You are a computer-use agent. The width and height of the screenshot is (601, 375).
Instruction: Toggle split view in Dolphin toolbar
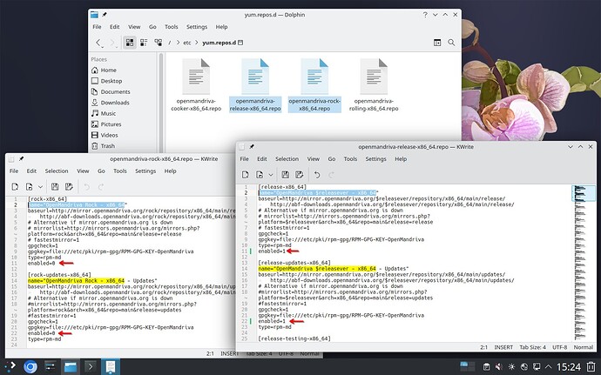(x=437, y=43)
